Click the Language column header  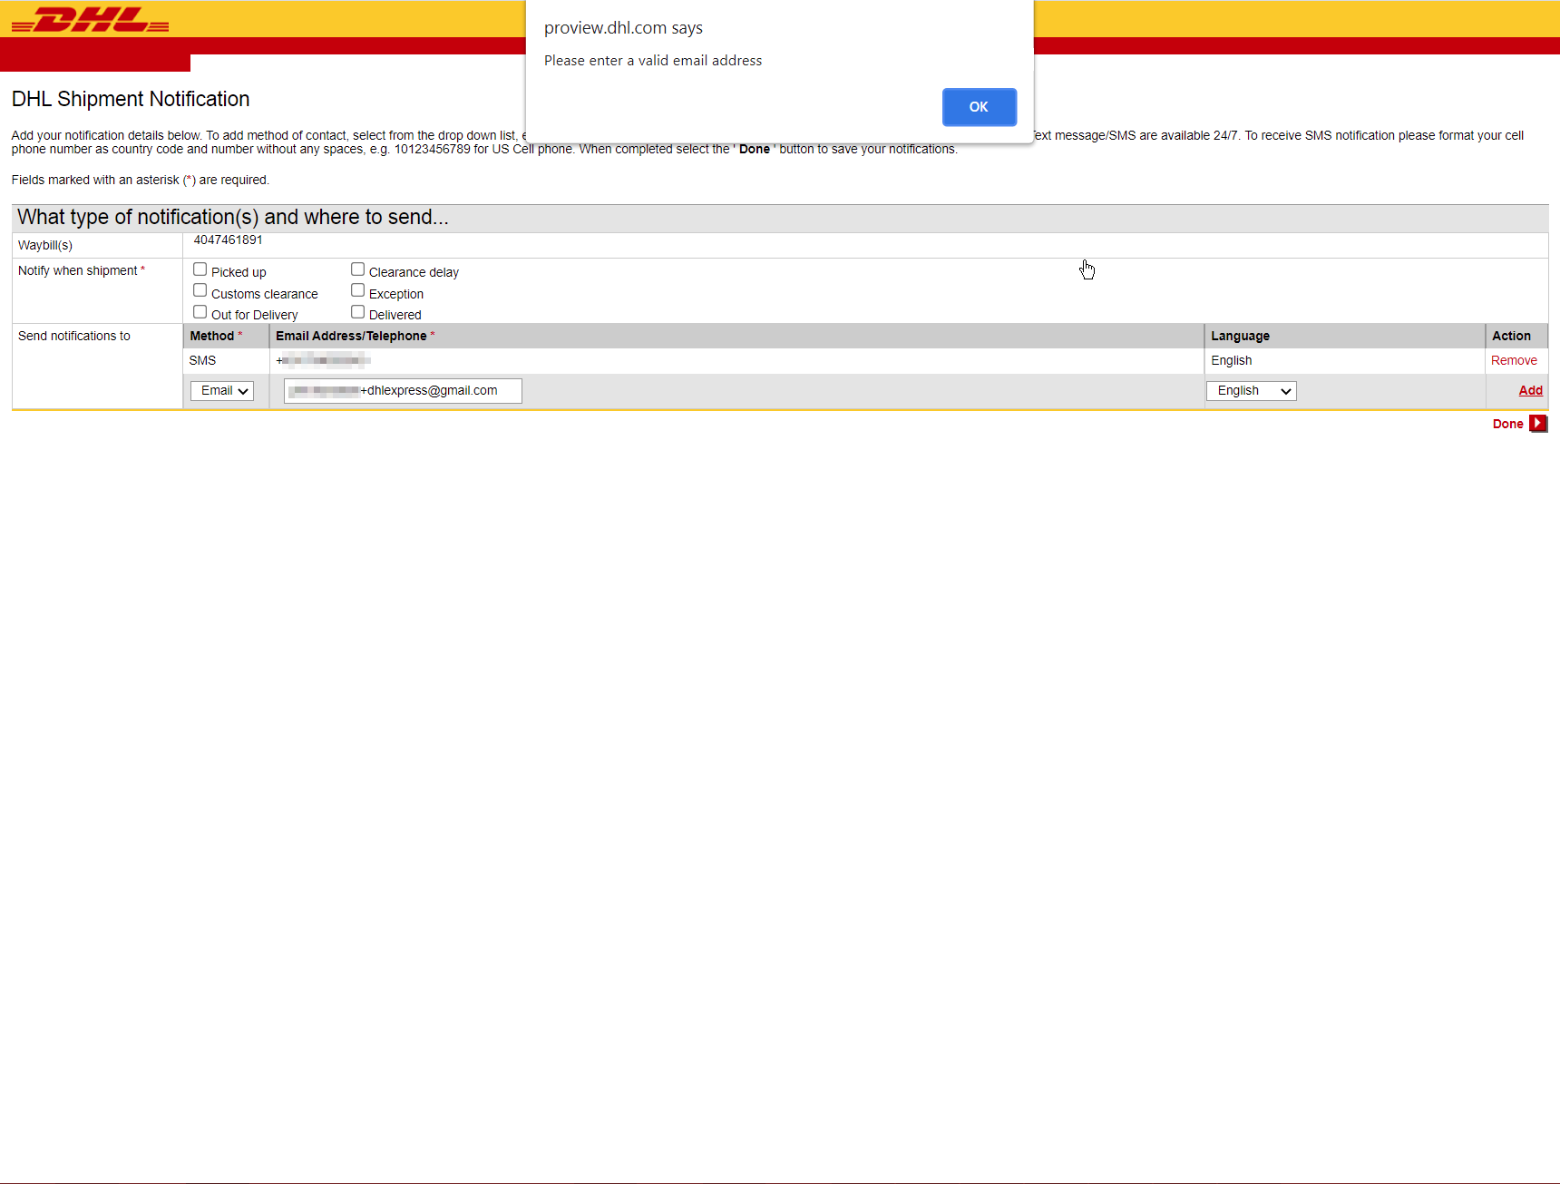(x=1240, y=336)
